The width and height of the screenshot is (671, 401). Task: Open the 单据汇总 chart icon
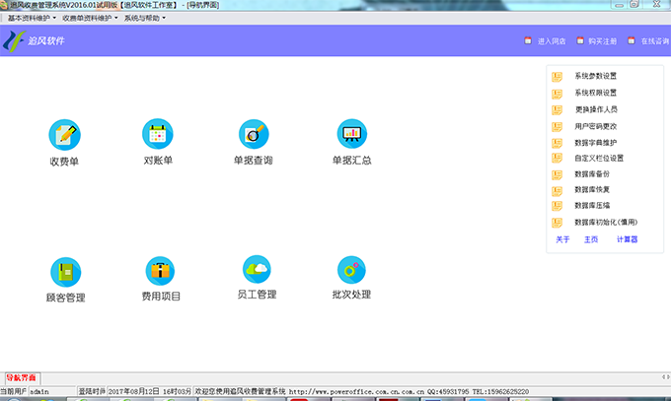click(351, 134)
